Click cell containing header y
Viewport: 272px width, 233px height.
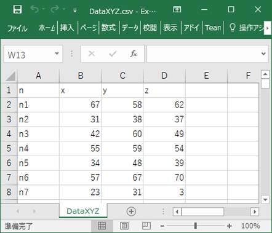pos(122,90)
